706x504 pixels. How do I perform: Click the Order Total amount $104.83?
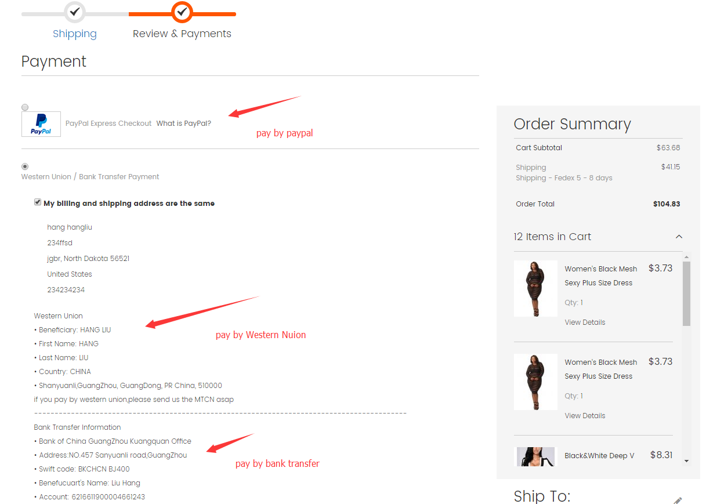coord(667,204)
